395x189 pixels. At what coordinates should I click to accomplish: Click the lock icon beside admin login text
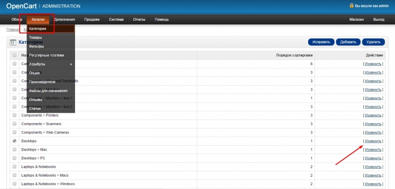[352, 5]
